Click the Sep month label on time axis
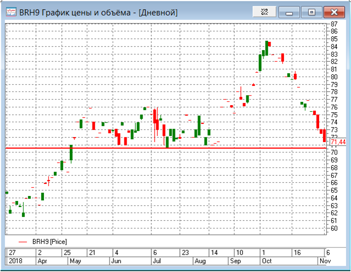The height and width of the screenshot is (272, 351). click(236, 262)
